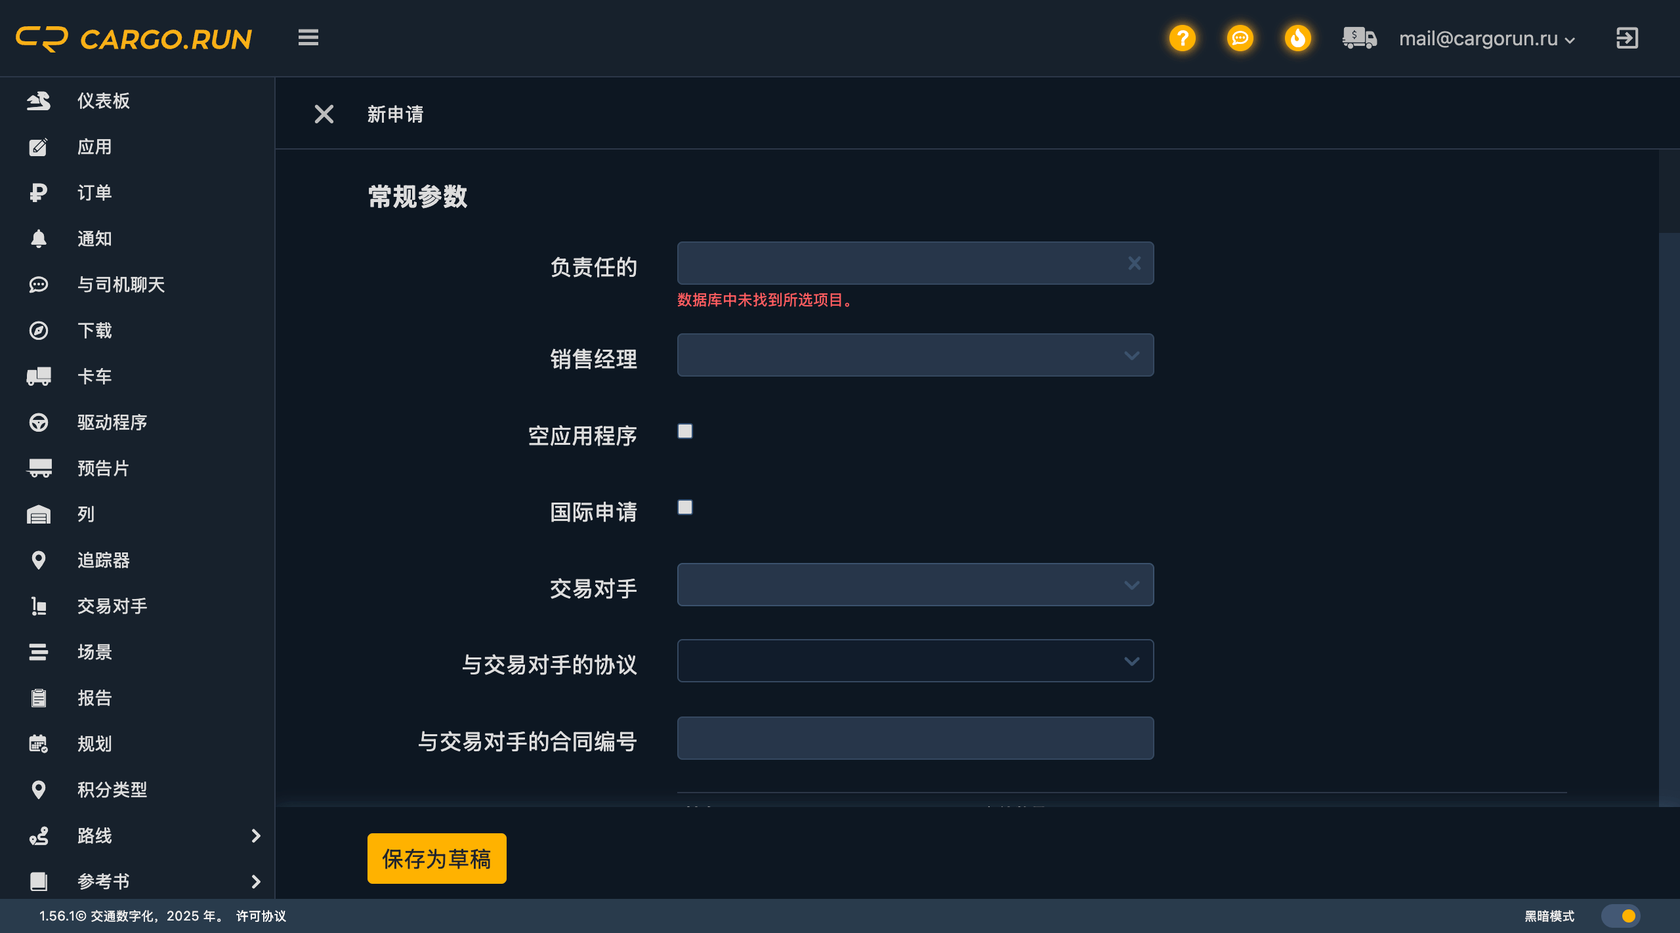This screenshot has width=1680, height=933.
Task: Click the 保存为草稿 button
Action: (436, 858)
